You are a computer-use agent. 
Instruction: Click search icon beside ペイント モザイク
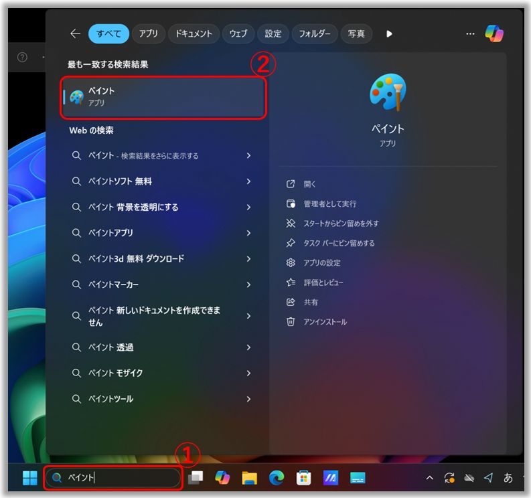point(76,373)
